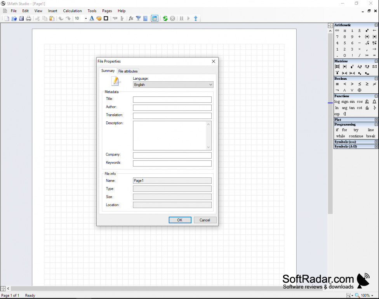The image size is (379, 299).
Task: Confirm File Properties with OK
Action: pos(180,220)
